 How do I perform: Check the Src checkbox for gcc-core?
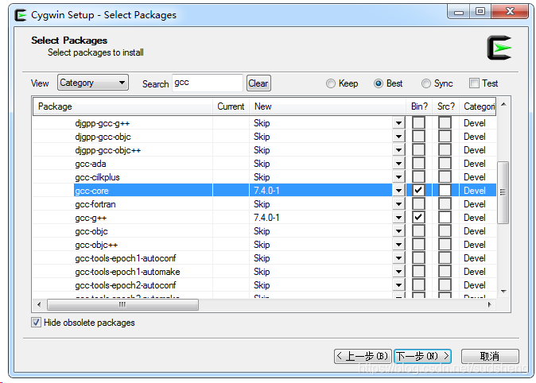pos(445,190)
